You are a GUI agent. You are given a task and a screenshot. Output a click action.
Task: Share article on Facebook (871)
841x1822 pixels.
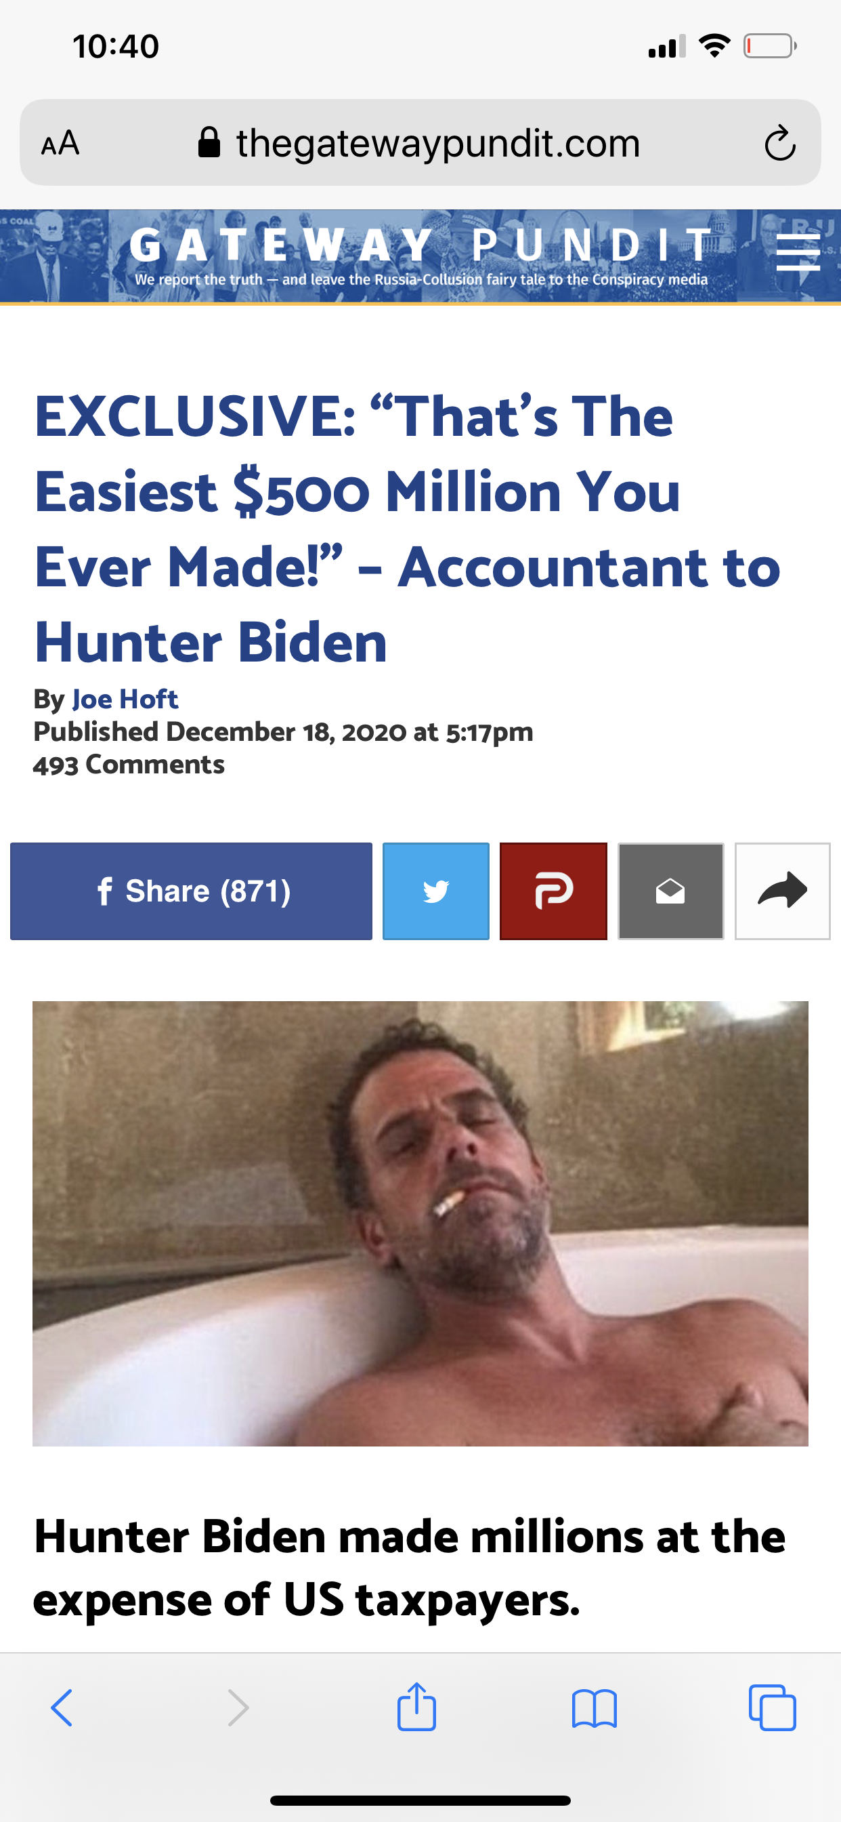[191, 891]
